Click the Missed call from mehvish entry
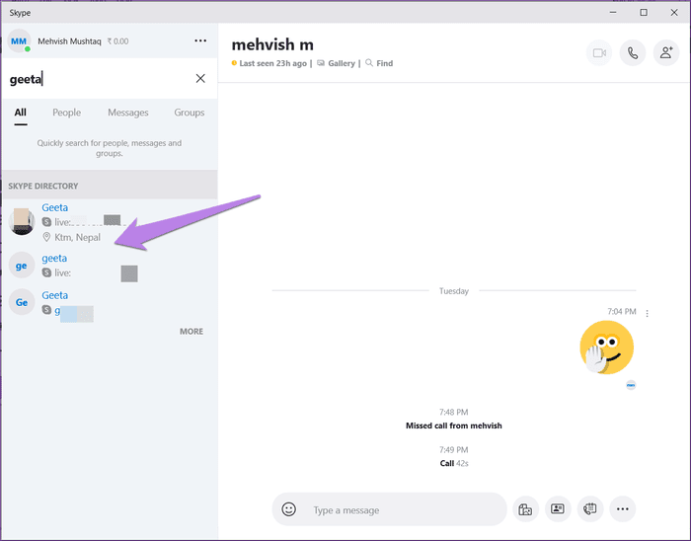Screen dimensions: 691x541 (x=453, y=425)
